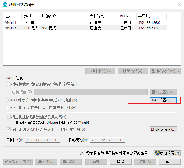The width and height of the screenshot is (184, 168).
Task: Click 重命名网络(W)... button
Action: click(166, 71)
